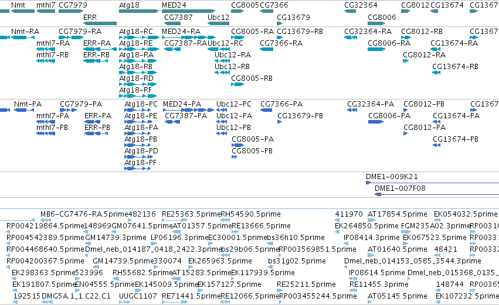This screenshot has height=305, width=499.
Task: Select the CG8006-PA protein label
Action: pyautogui.click(x=389, y=116)
